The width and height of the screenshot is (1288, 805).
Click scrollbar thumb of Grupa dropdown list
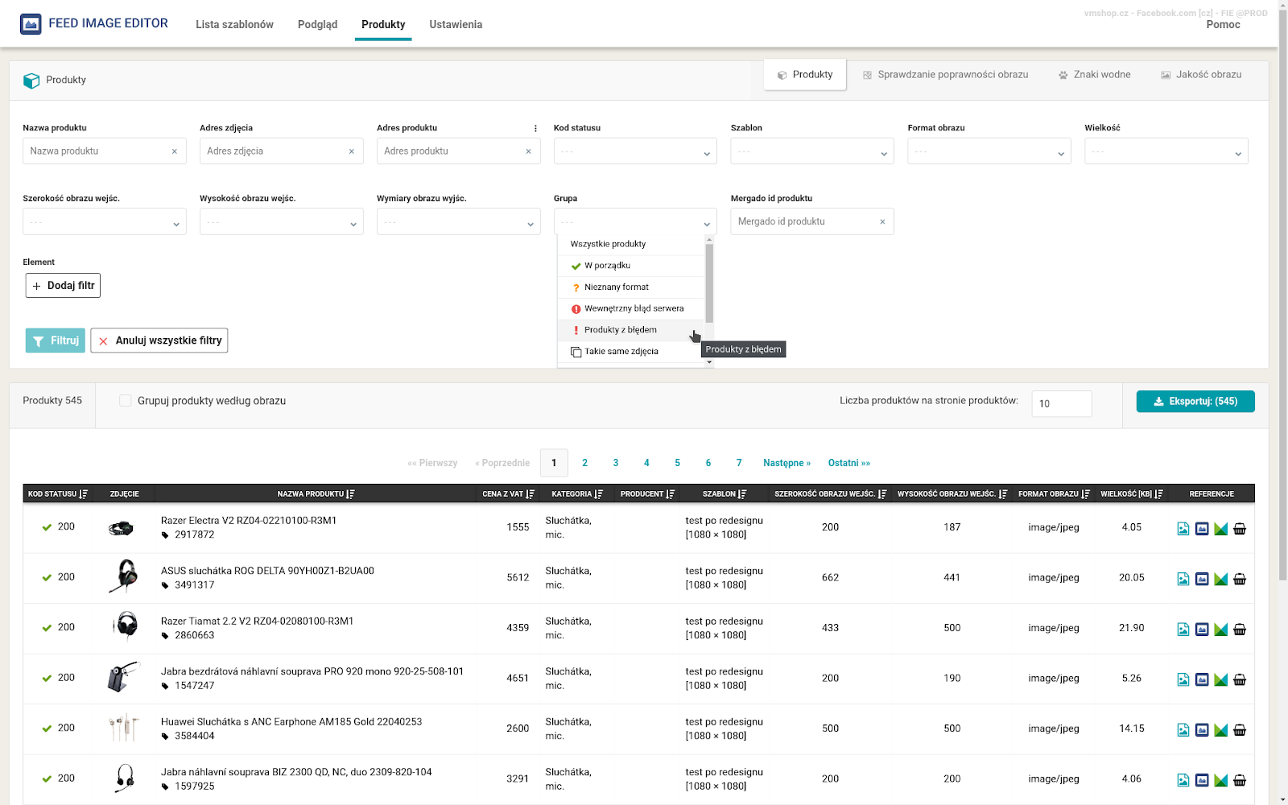709,282
